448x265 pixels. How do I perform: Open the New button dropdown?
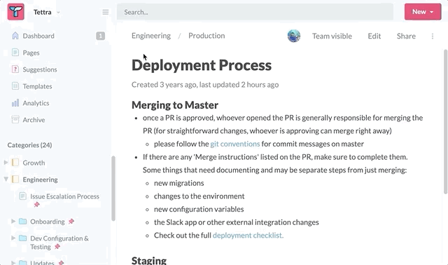423,12
